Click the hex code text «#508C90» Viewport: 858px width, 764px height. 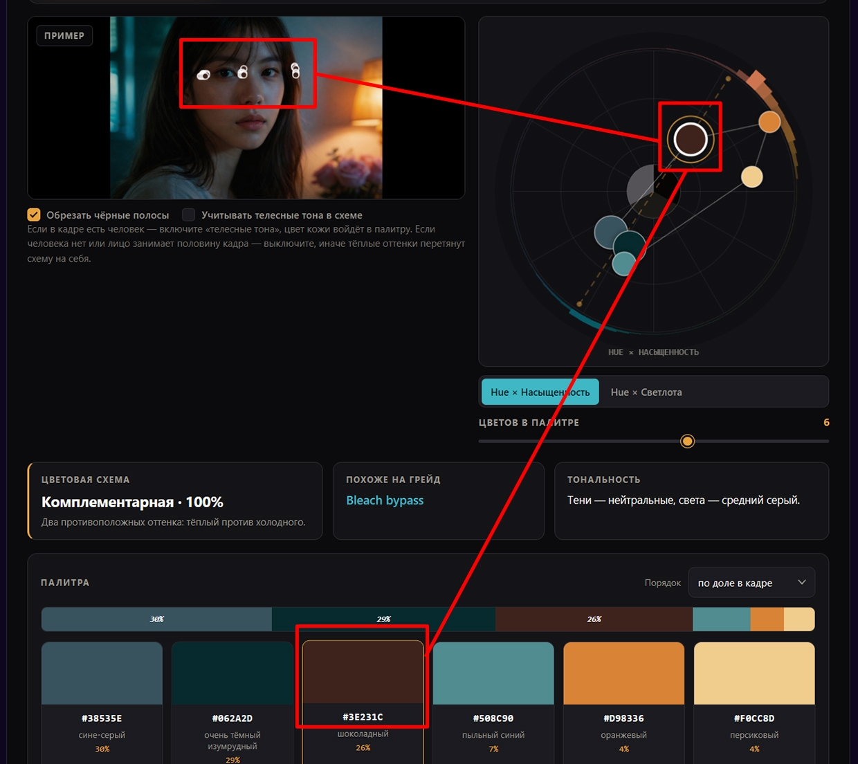[x=493, y=718]
